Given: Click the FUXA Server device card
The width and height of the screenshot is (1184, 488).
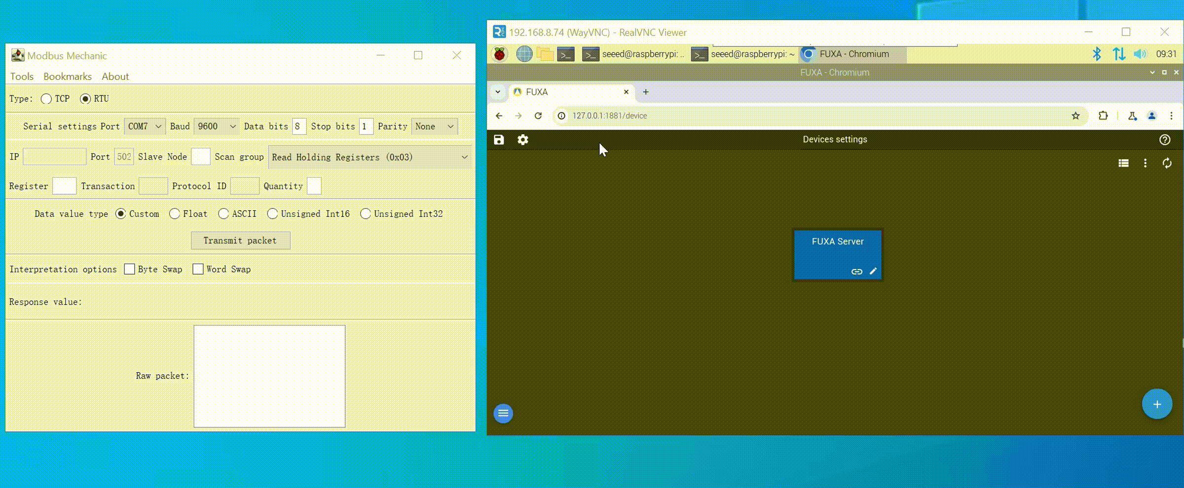Looking at the screenshot, I should coord(838,255).
